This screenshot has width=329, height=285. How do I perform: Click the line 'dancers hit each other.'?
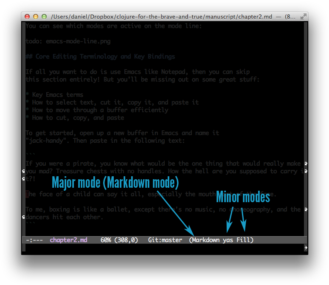(65, 217)
